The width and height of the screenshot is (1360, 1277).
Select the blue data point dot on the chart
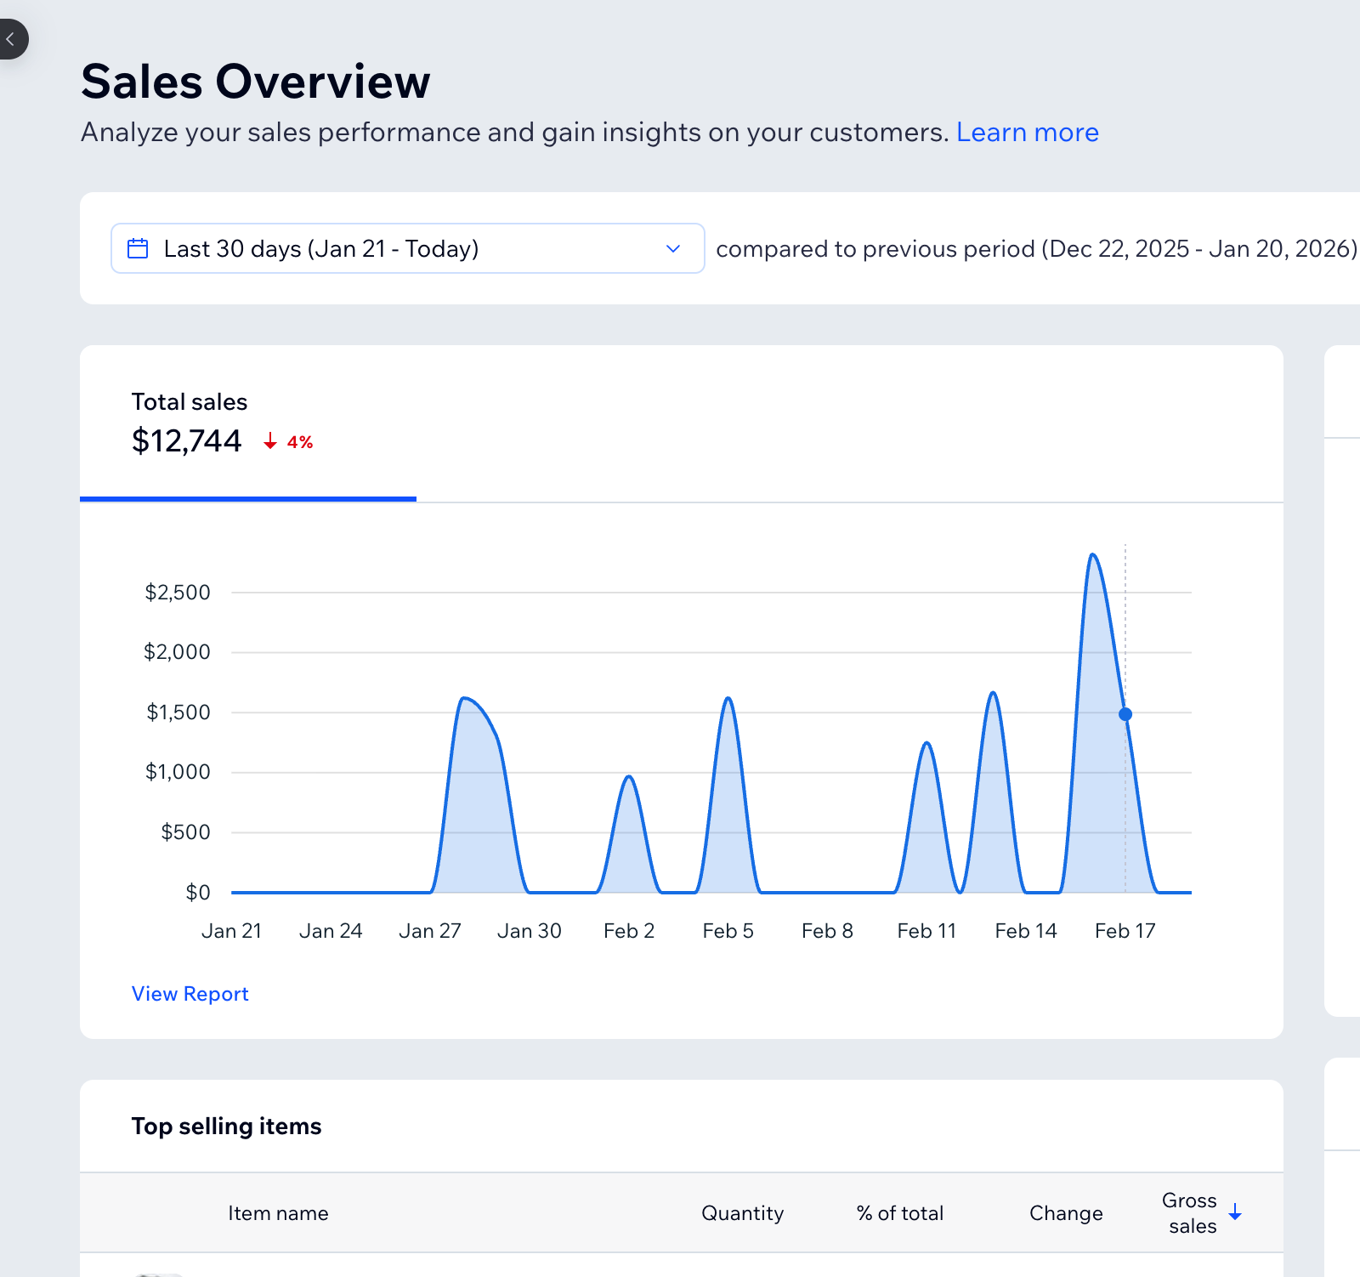(1125, 714)
